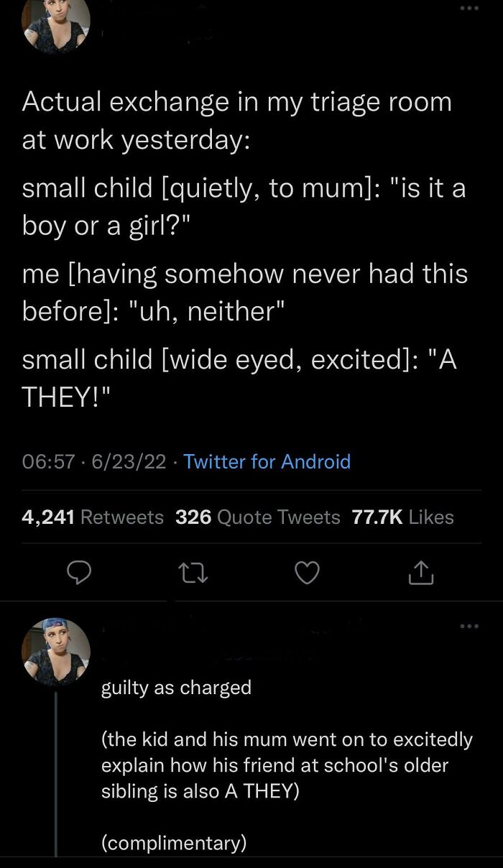Open the reply icon on the tweet
The height and width of the screenshot is (868, 503).
coord(79,573)
